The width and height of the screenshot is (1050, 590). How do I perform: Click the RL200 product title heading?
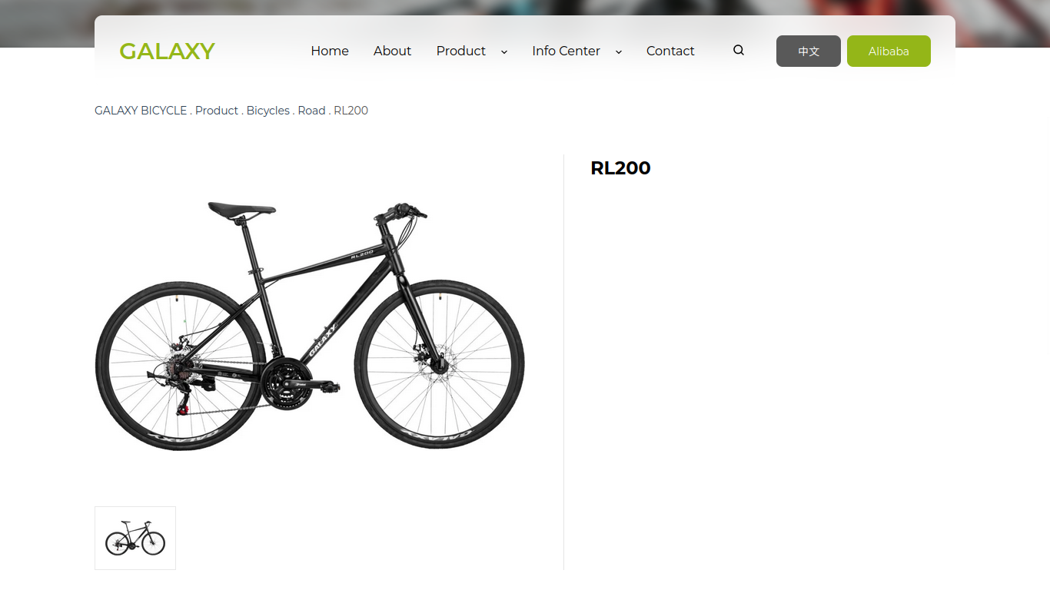[620, 168]
